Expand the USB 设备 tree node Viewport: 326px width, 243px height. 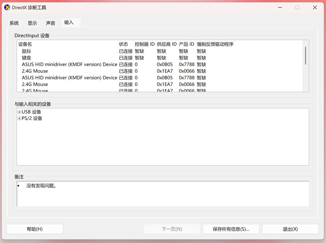click(19, 112)
